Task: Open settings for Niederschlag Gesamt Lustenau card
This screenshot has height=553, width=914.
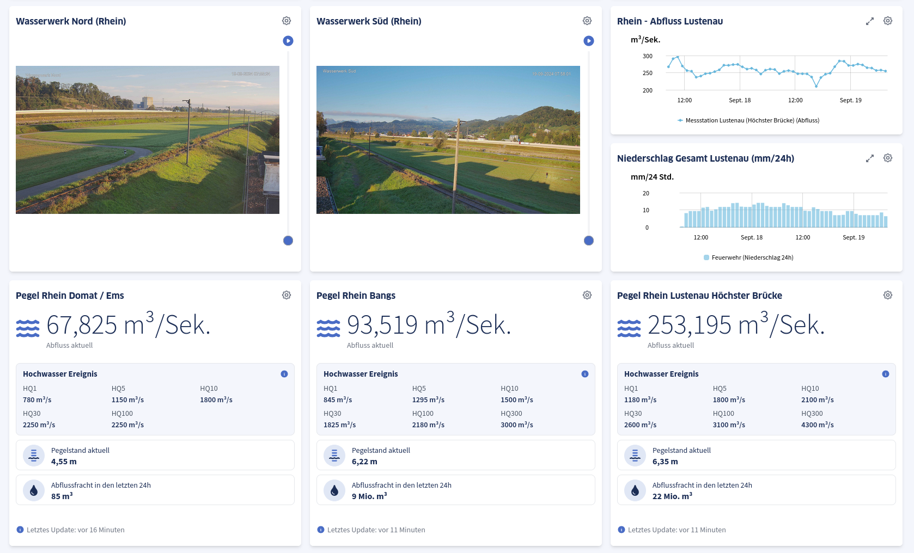Action: tap(887, 157)
